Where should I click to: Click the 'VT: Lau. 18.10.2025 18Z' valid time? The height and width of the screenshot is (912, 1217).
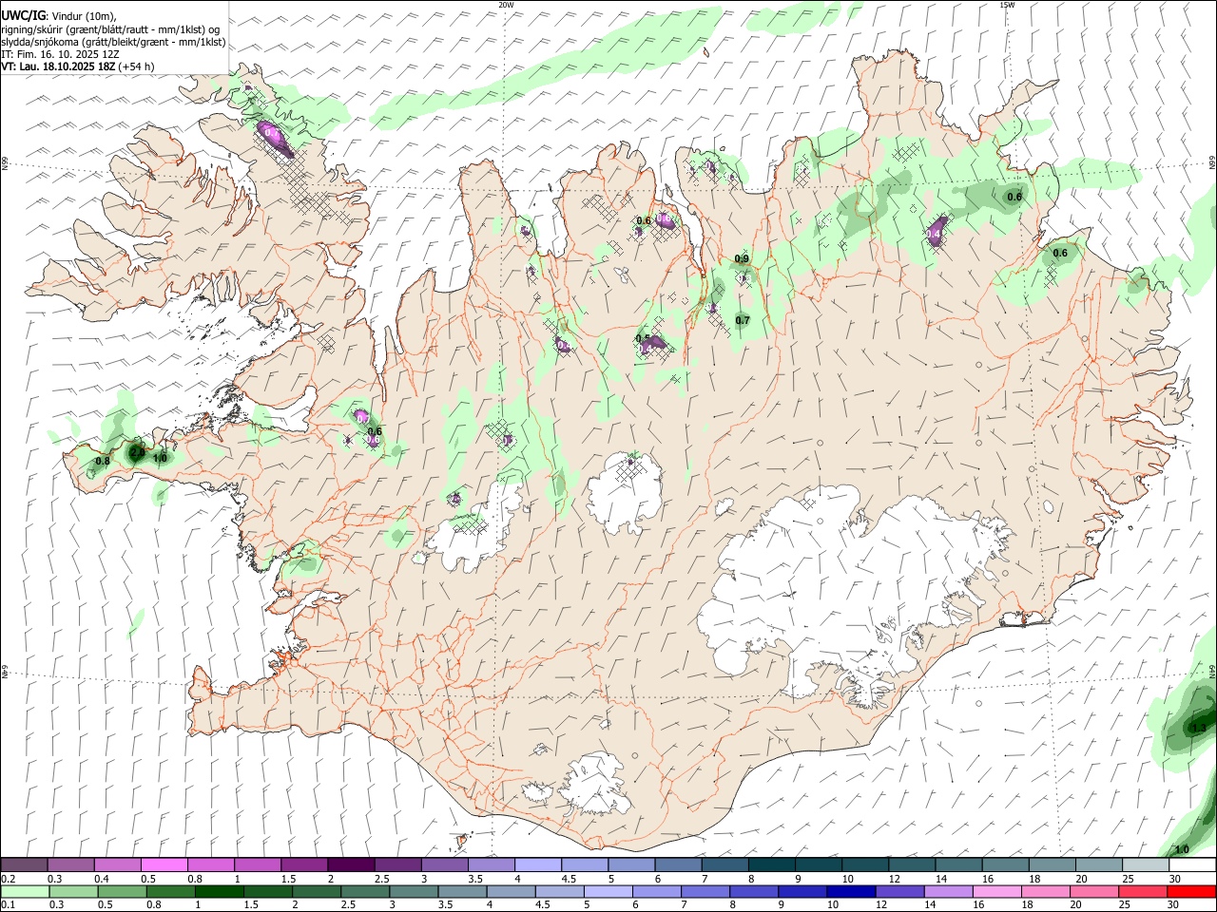click(x=58, y=66)
